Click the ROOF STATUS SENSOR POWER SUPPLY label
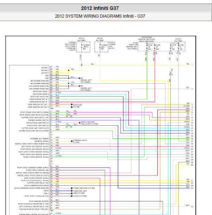212x215 pixels. tap(33, 168)
